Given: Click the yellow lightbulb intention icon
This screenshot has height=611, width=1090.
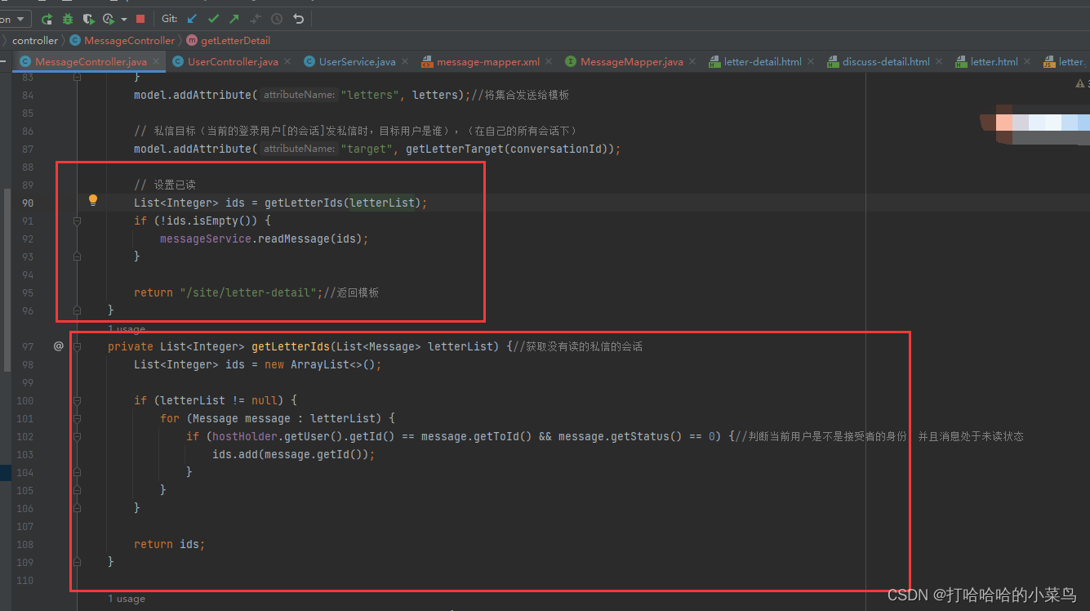Looking at the screenshot, I should click(93, 200).
